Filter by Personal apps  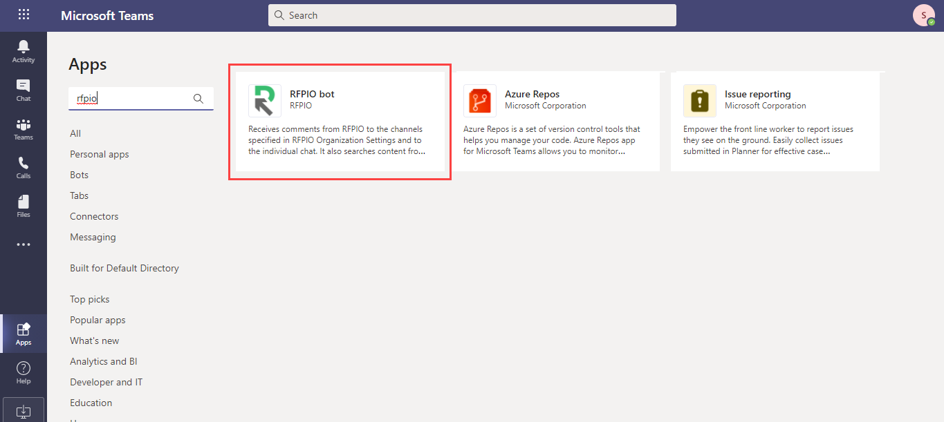(x=100, y=154)
